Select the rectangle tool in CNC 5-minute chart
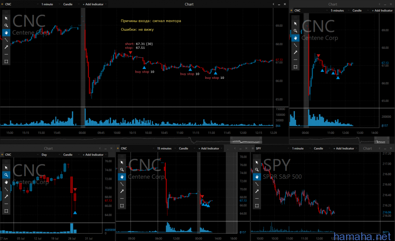Image resolution: width=395 pixels, height=241 pixels. click(295, 67)
